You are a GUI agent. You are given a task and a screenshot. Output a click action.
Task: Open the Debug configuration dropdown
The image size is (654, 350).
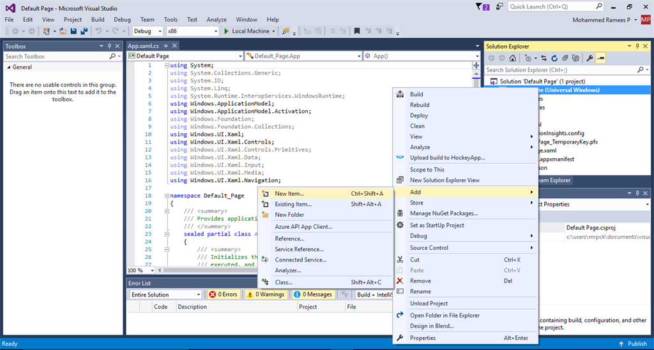tap(147, 31)
